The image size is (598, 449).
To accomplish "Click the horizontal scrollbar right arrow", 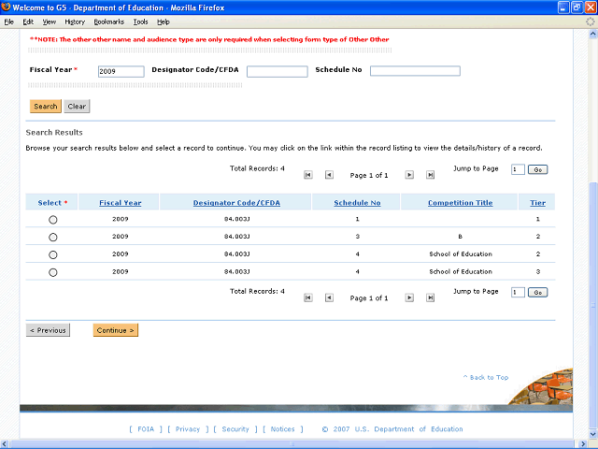I will [583, 444].
